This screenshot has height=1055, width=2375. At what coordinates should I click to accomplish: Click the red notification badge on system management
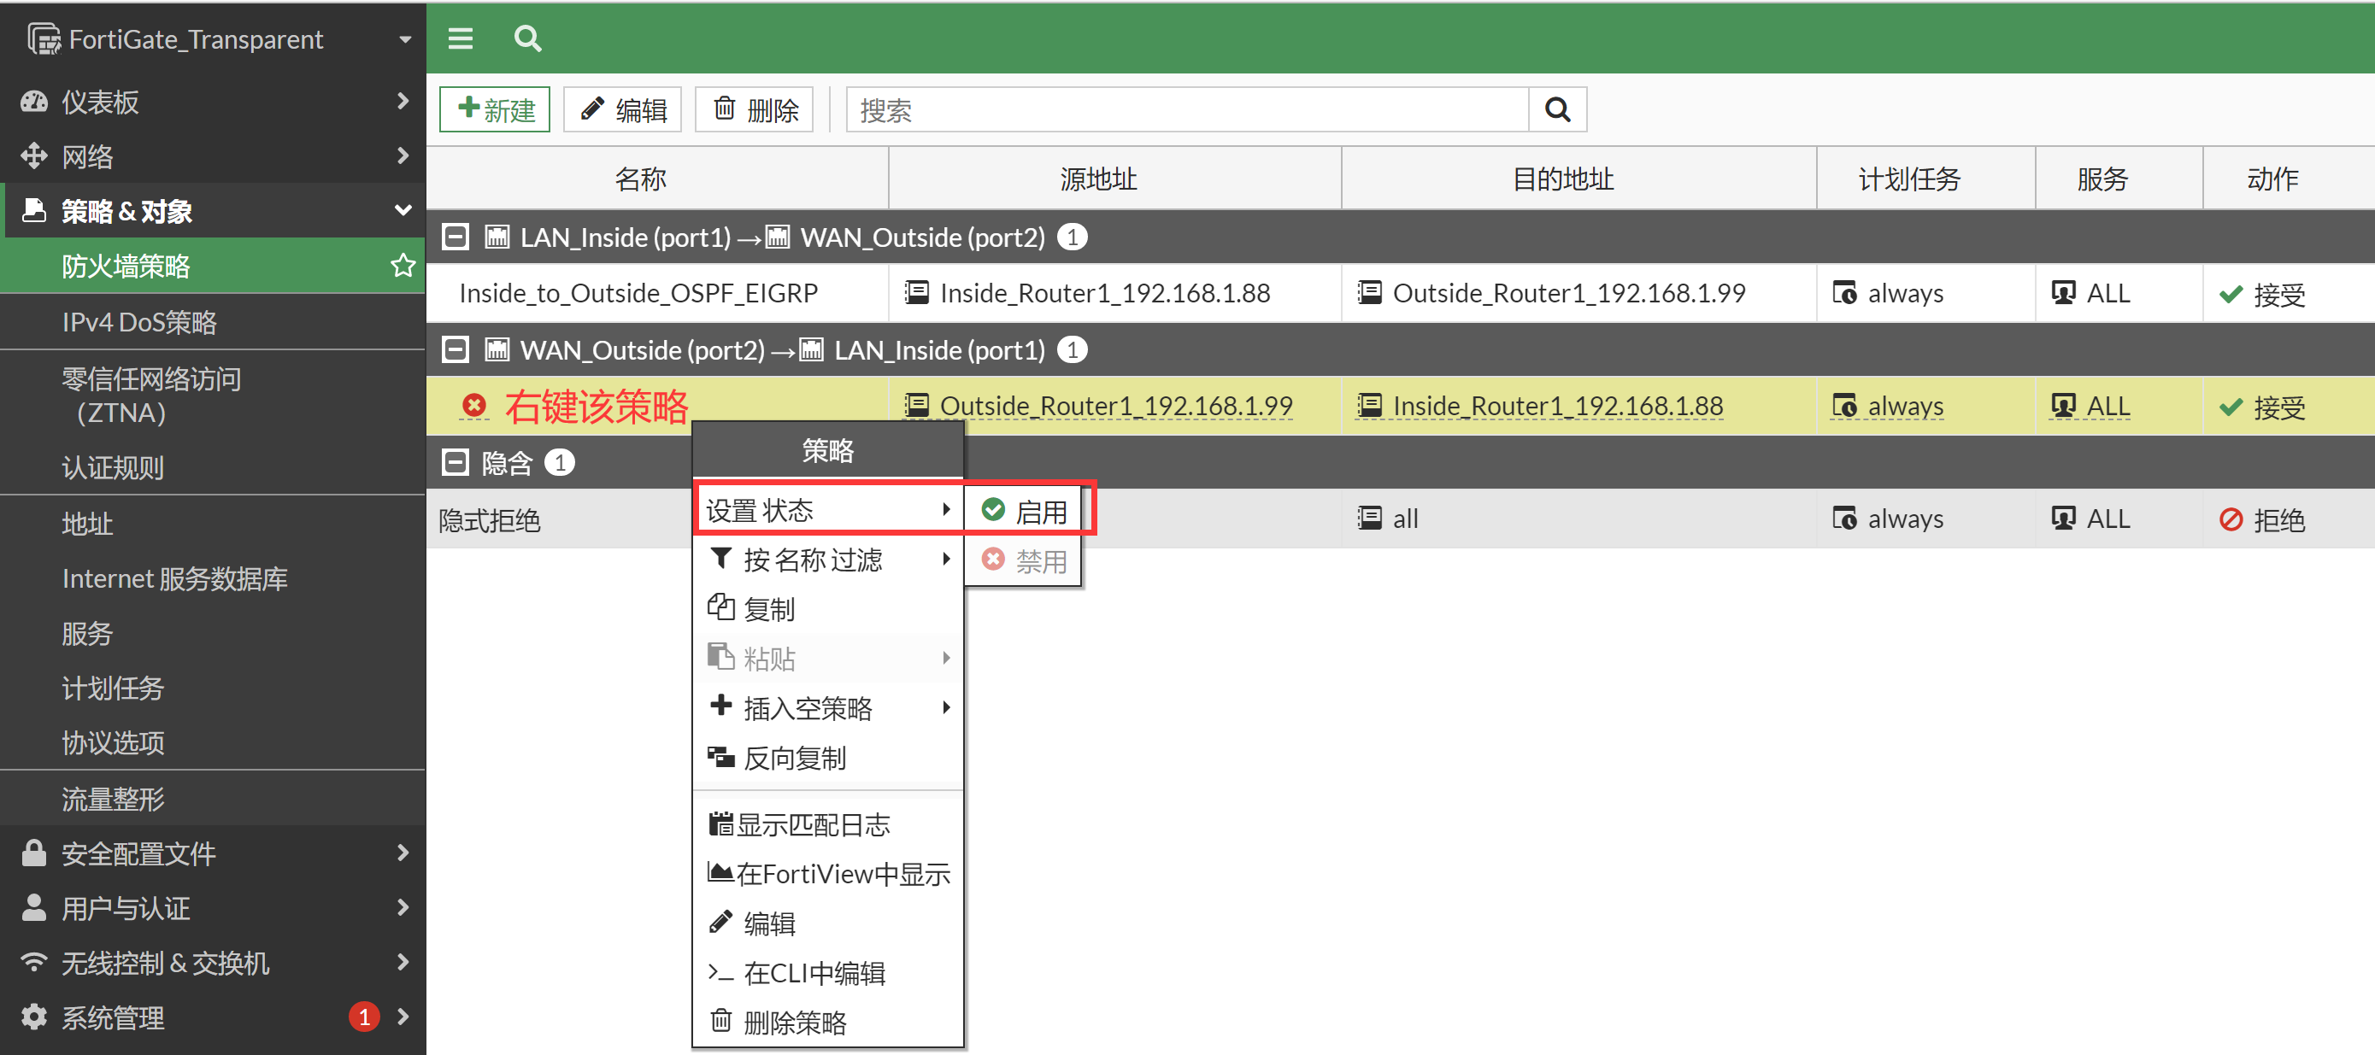point(364,1017)
